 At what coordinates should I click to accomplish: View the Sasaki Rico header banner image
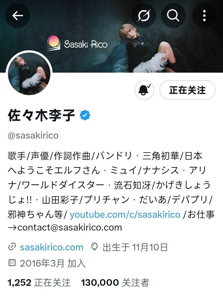pyautogui.click(x=112, y=36)
